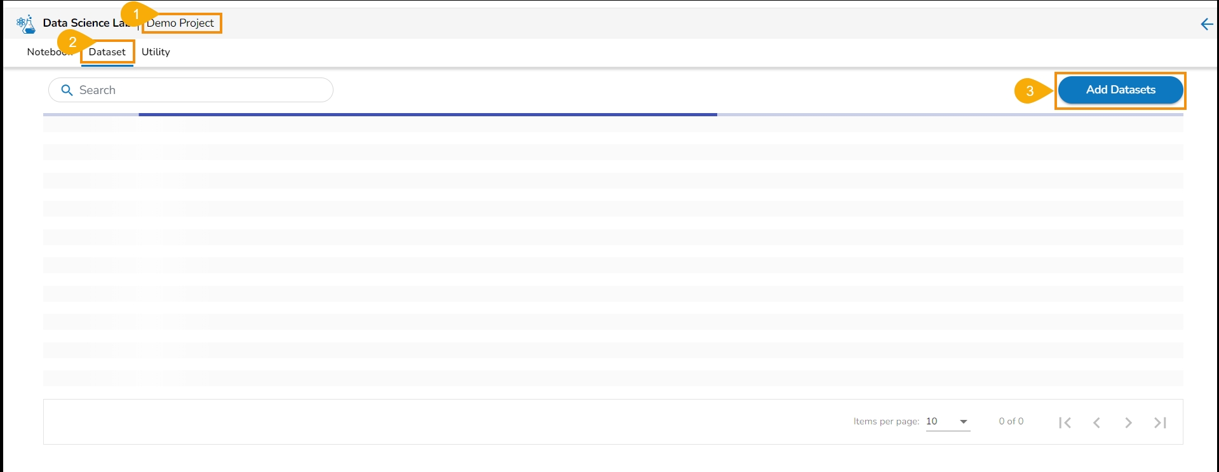Open the Dataset tab

click(107, 52)
